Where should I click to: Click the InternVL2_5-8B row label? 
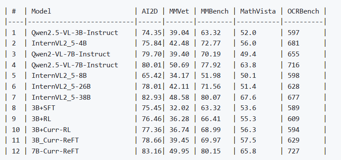(x=59, y=76)
